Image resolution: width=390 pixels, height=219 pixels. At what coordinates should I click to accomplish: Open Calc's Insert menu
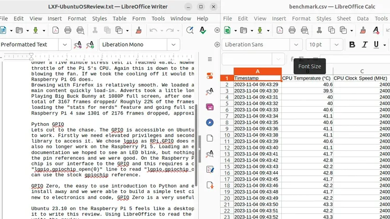[279, 18]
